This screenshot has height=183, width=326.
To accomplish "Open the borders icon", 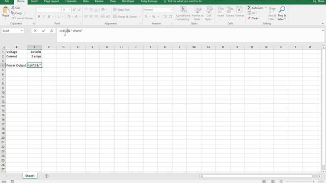I will coord(59,16).
